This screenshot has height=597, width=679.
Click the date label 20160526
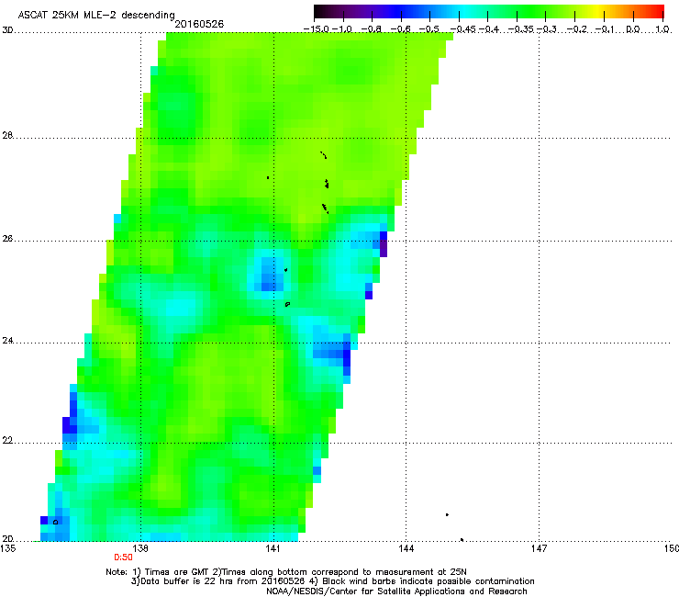(199, 24)
